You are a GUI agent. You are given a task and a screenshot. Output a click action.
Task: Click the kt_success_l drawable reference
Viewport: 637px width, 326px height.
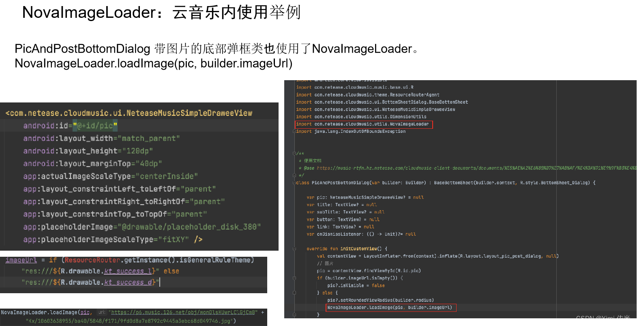(x=128, y=271)
